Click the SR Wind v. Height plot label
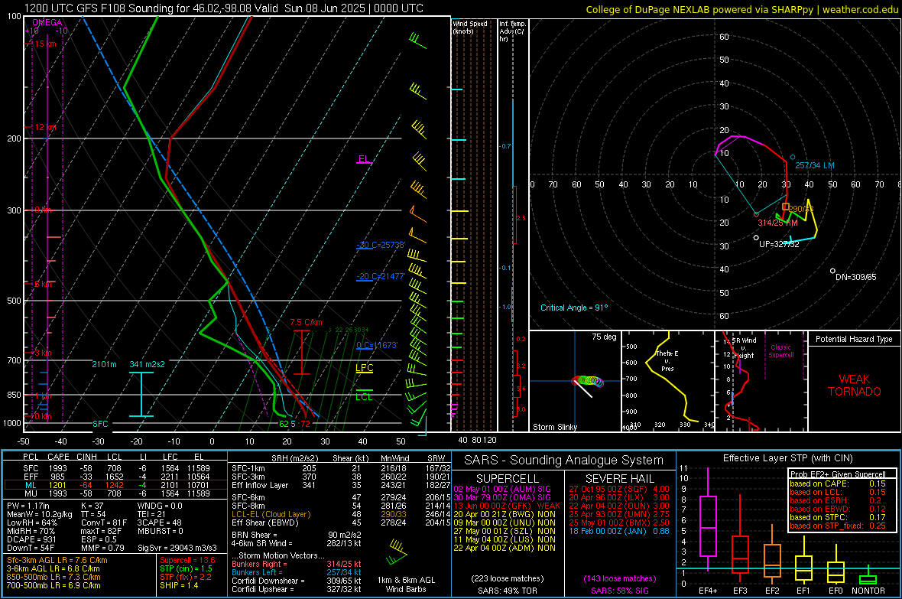The image size is (902, 599). 744,348
